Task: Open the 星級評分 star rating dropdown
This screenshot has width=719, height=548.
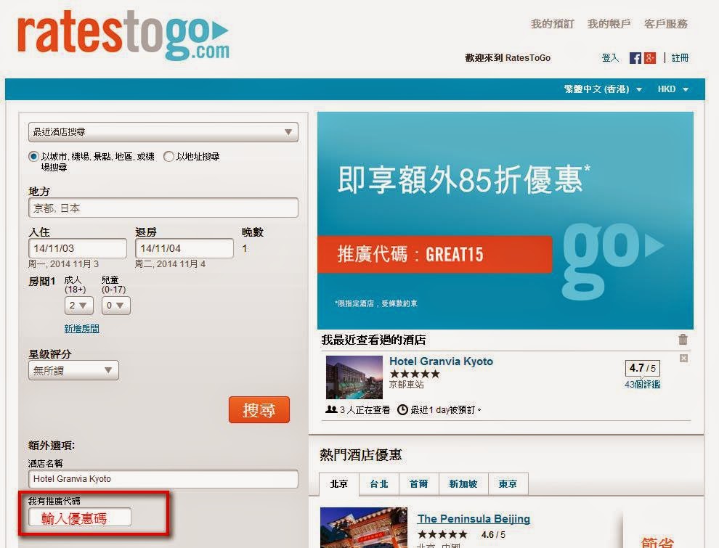Action: pyautogui.click(x=73, y=370)
